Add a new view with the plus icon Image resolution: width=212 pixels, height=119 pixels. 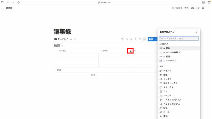(75, 39)
